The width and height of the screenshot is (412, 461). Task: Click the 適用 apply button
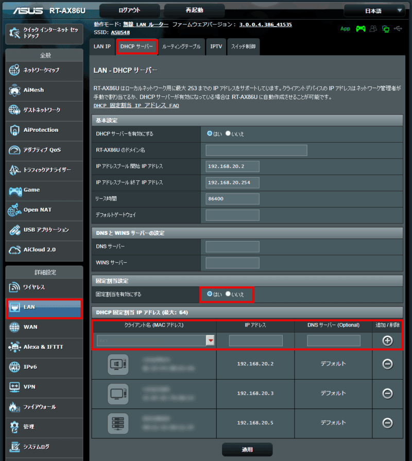247,449
